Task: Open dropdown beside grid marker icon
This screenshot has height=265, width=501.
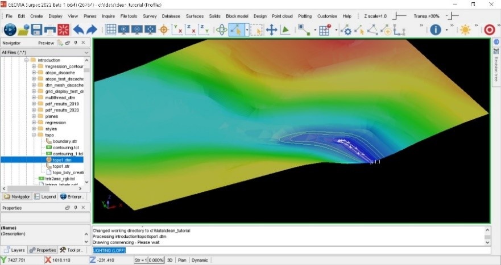Action: (336, 30)
